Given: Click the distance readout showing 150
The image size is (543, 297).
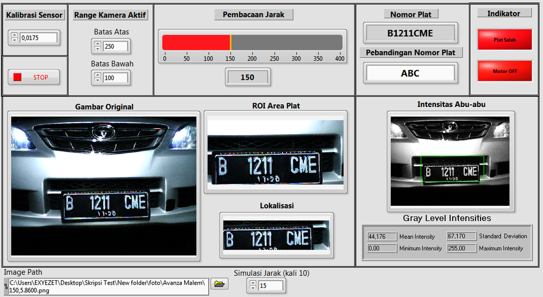Looking at the screenshot, I should (248, 77).
